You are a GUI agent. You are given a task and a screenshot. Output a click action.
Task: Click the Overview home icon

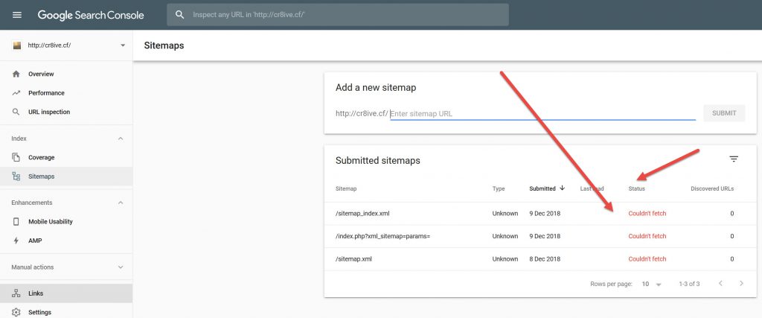point(16,74)
